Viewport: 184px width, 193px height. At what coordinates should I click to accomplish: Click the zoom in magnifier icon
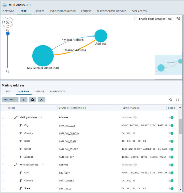click(8, 30)
